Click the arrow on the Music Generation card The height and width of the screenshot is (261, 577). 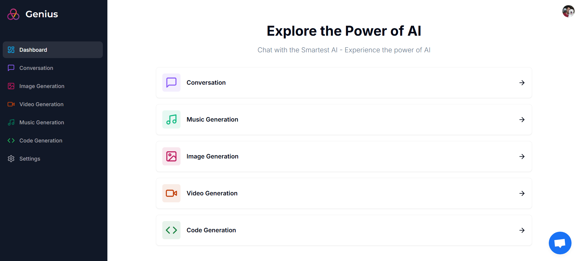(522, 119)
